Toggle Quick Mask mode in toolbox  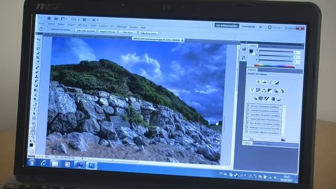[x=31, y=152]
